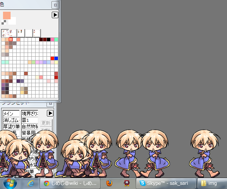Select the 厚塗り筆 brush set
This screenshot has width=227, height=189.
(11, 126)
